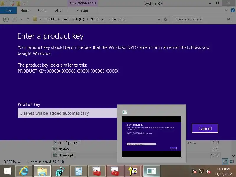Click the 3,390 items status text
Viewport: 236px width, 177px height.
click(x=13, y=162)
